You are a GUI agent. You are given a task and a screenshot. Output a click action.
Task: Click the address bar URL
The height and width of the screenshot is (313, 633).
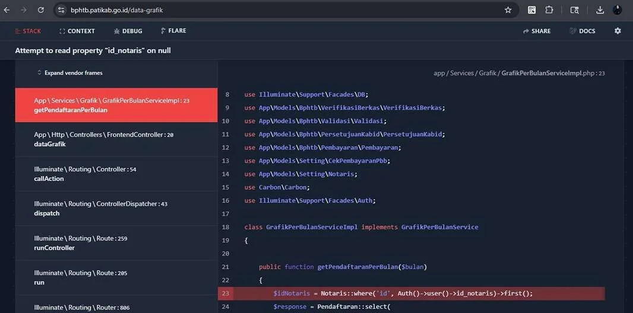(116, 10)
